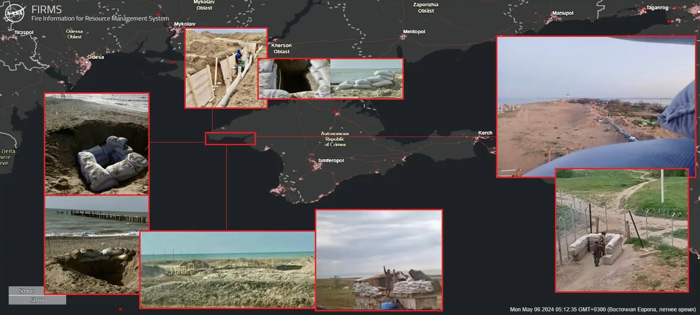View the pier and sandbag dugout photo
This screenshot has width=700, height=315.
click(97, 244)
